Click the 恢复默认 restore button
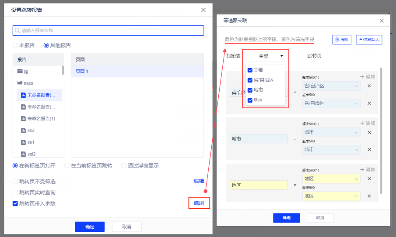 pyautogui.click(x=369, y=40)
